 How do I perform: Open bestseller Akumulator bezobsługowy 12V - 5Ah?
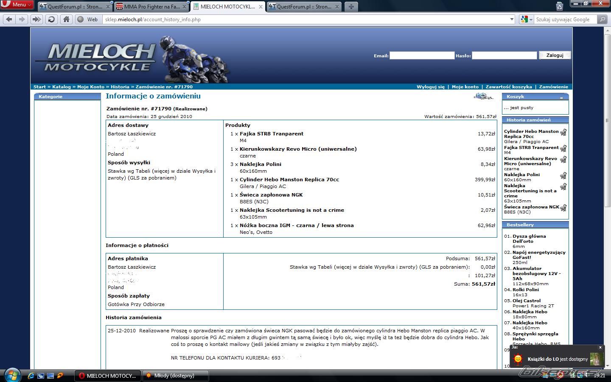[537, 273]
